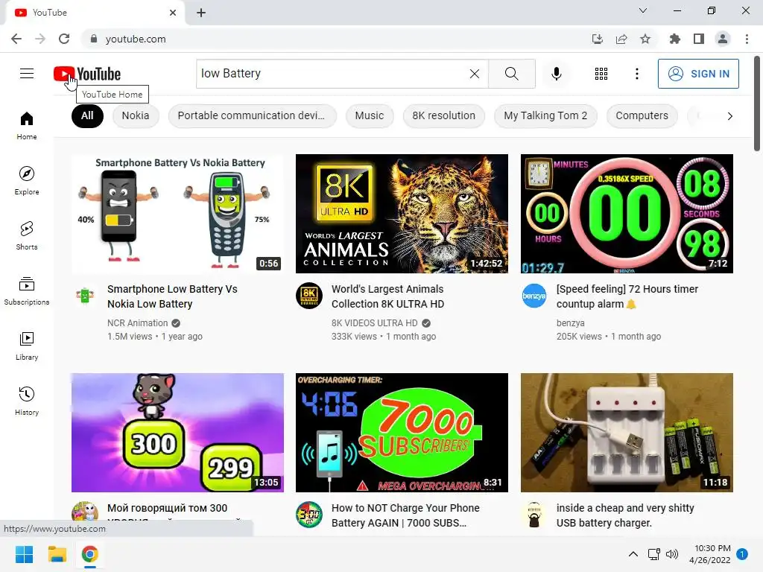Share this page icon
The height and width of the screenshot is (572, 763).
[x=621, y=39]
